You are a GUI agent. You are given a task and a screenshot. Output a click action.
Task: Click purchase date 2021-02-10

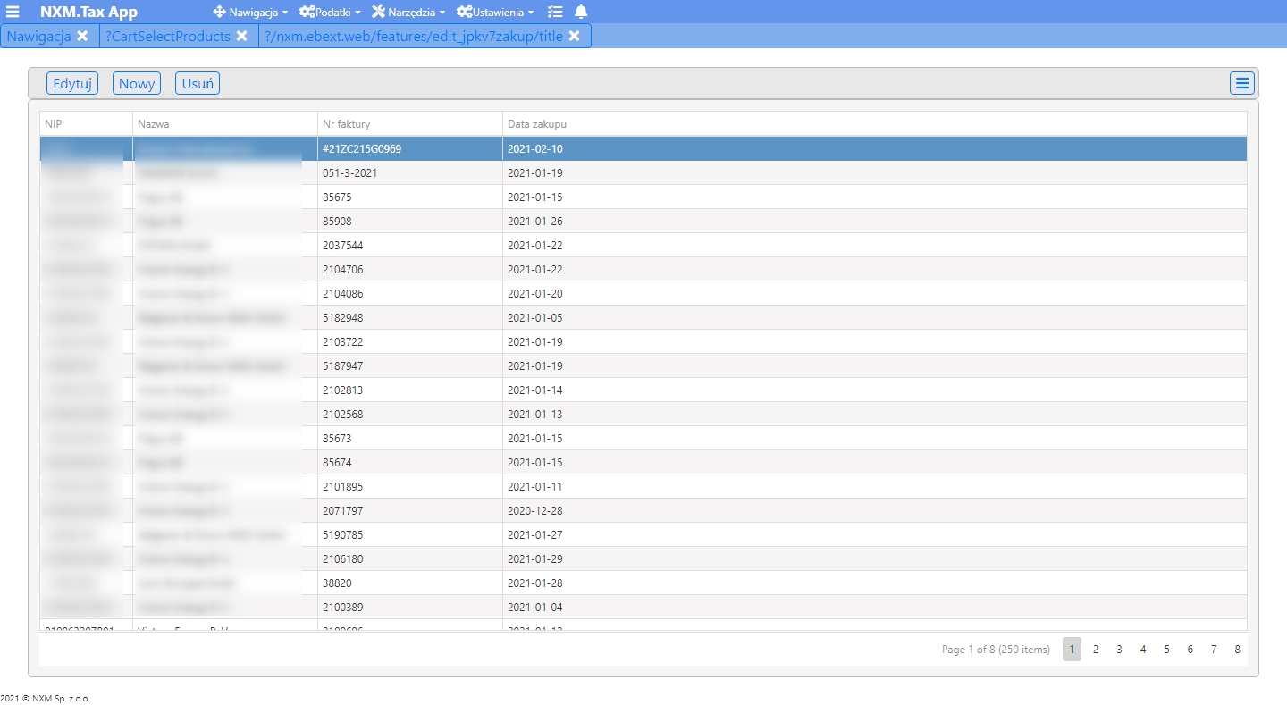[875, 149]
